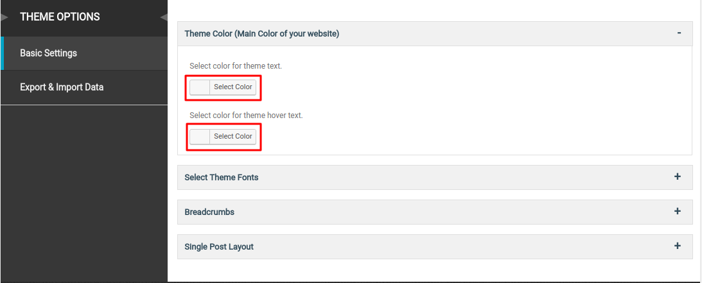
Task: Open theme hover text color swatch preview
Action: pos(200,136)
